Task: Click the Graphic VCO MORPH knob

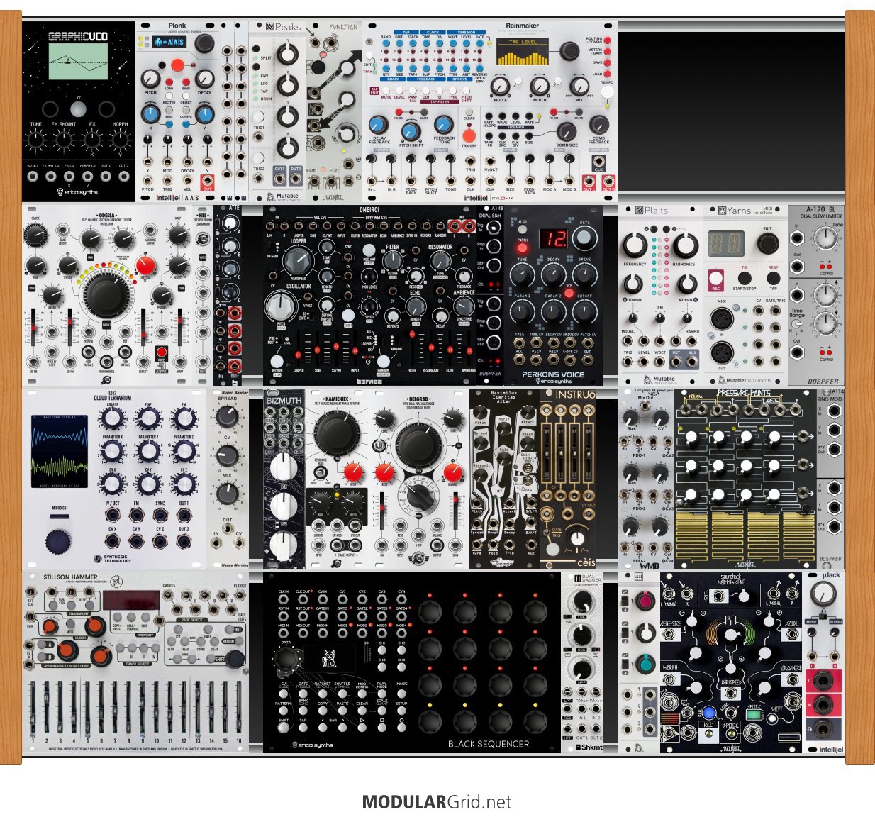Action: (121, 141)
